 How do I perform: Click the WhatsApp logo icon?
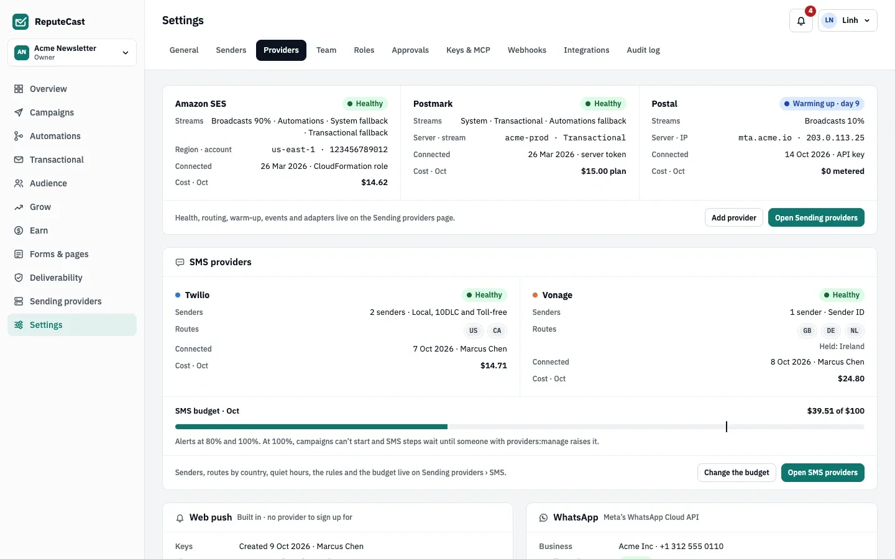(x=543, y=518)
